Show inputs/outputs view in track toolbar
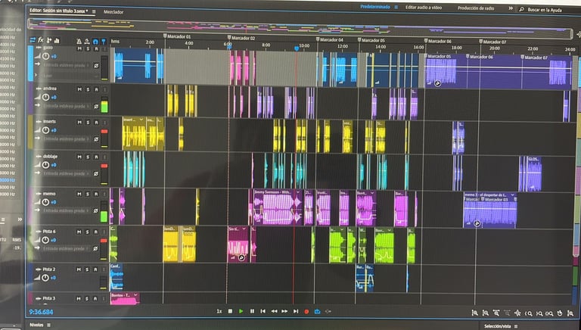Screen dimensions: 581x330 33,40
